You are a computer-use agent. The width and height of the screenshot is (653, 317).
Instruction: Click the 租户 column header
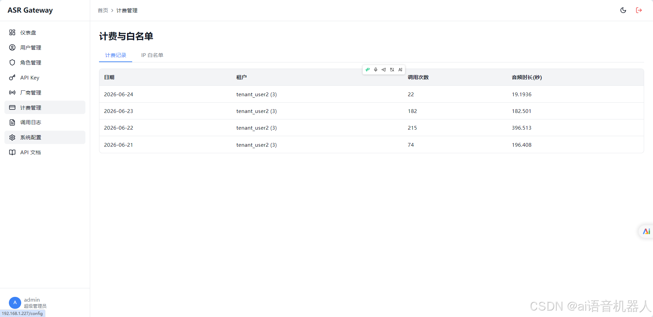pyautogui.click(x=241, y=77)
